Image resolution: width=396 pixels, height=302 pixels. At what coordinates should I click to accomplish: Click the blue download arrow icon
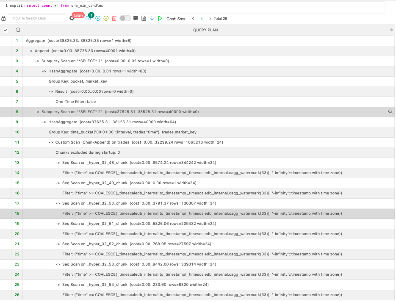[x=152, y=19]
